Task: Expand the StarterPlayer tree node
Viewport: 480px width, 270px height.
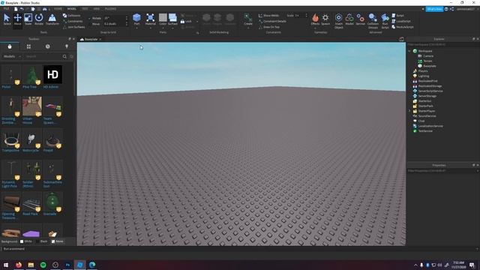Action: coord(409,111)
